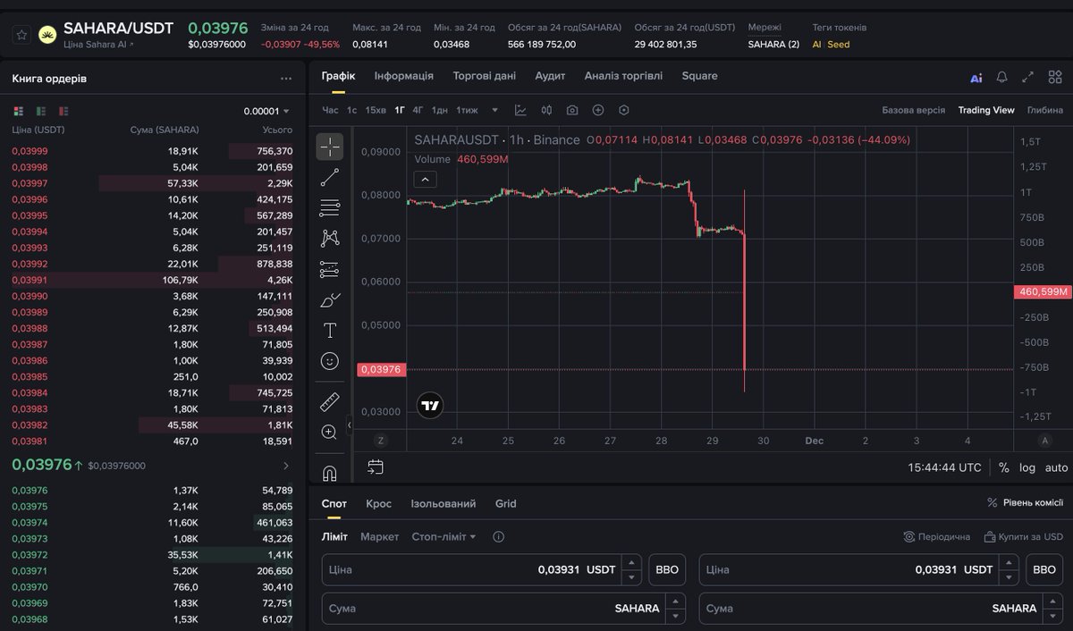Open technical indicators from toolbar
The width and height of the screenshot is (1073, 631).
pos(520,110)
